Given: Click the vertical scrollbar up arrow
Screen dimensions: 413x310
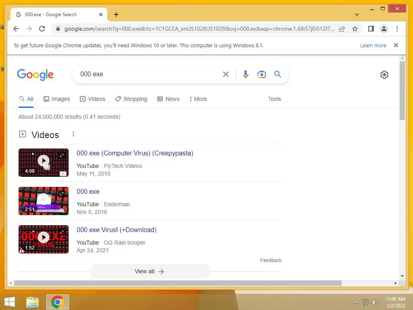Looking at the screenshot, I should pyautogui.click(x=402, y=58).
